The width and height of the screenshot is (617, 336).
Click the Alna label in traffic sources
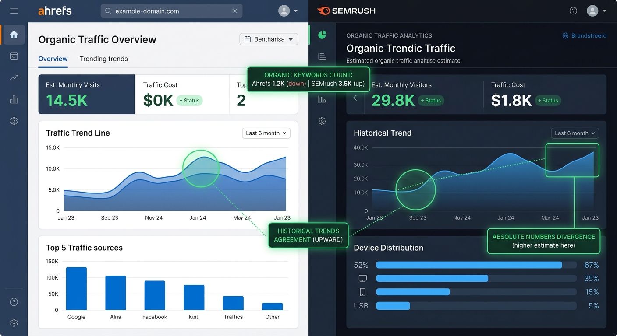(116, 317)
